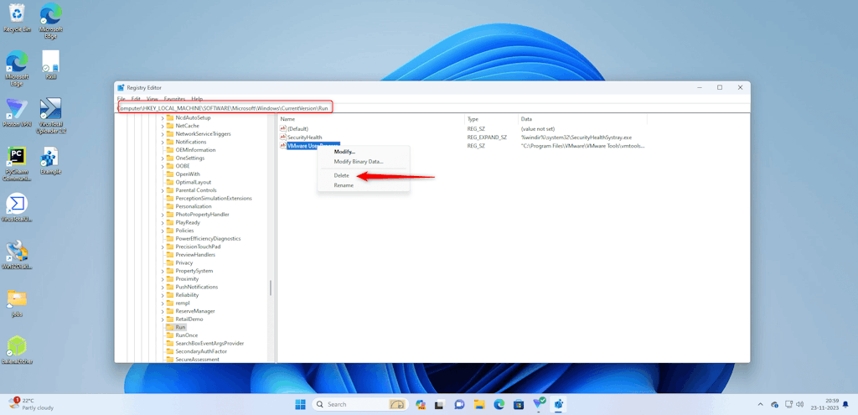Open the Windows Start menu
The height and width of the screenshot is (415, 858).
pos(301,405)
